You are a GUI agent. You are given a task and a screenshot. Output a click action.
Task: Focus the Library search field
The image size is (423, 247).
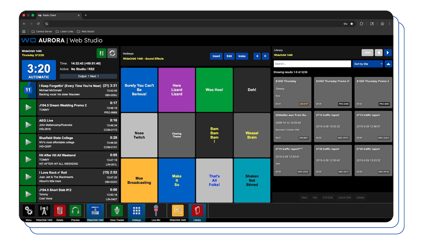pyautogui.click(x=312, y=64)
